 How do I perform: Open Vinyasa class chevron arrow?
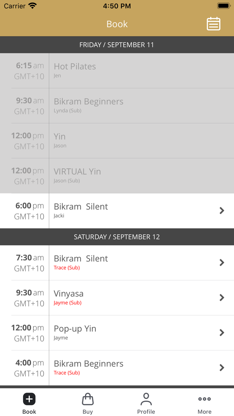tap(222, 298)
